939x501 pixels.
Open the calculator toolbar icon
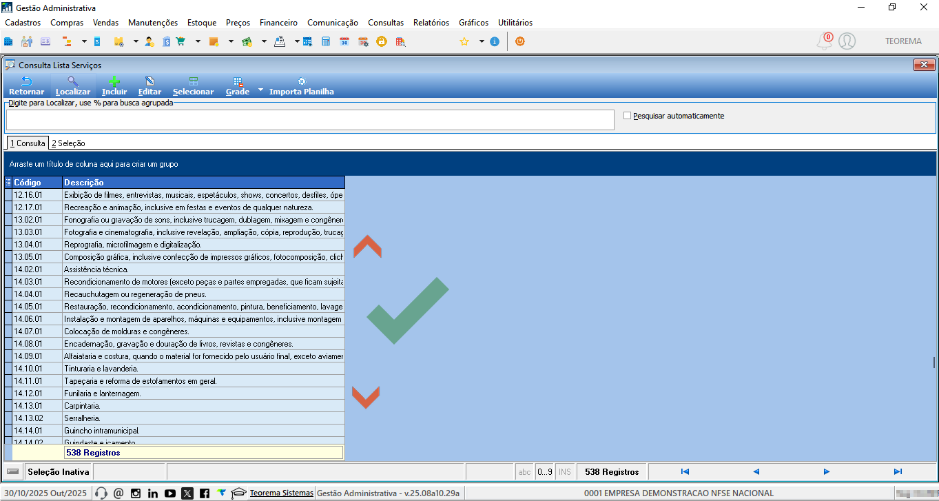(x=326, y=41)
